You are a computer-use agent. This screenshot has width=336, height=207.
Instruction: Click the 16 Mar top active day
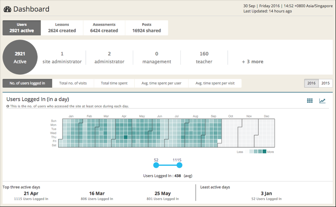(x=97, y=193)
